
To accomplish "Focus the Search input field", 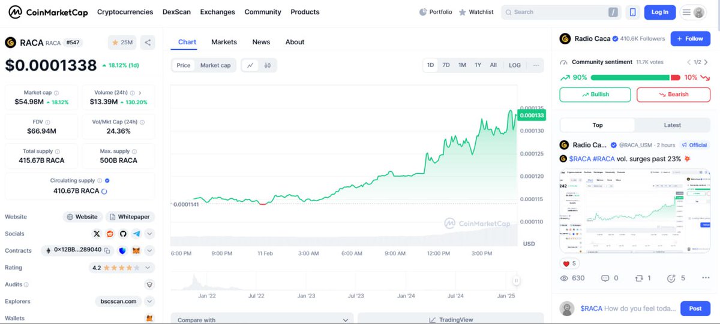I will (x=562, y=12).
